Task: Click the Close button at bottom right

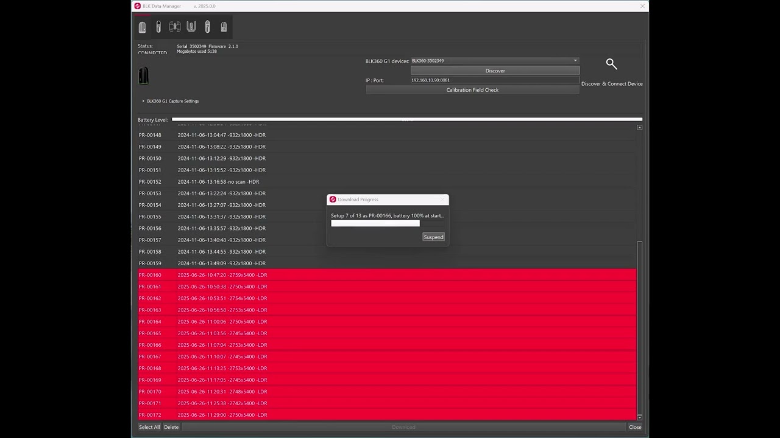Action: coord(635,427)
